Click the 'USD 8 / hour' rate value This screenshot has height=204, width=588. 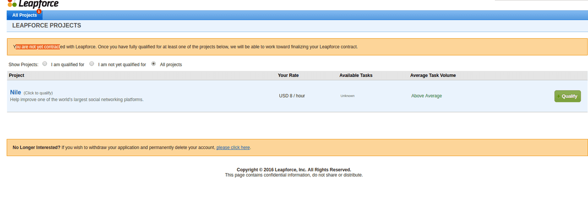(292, 96)
